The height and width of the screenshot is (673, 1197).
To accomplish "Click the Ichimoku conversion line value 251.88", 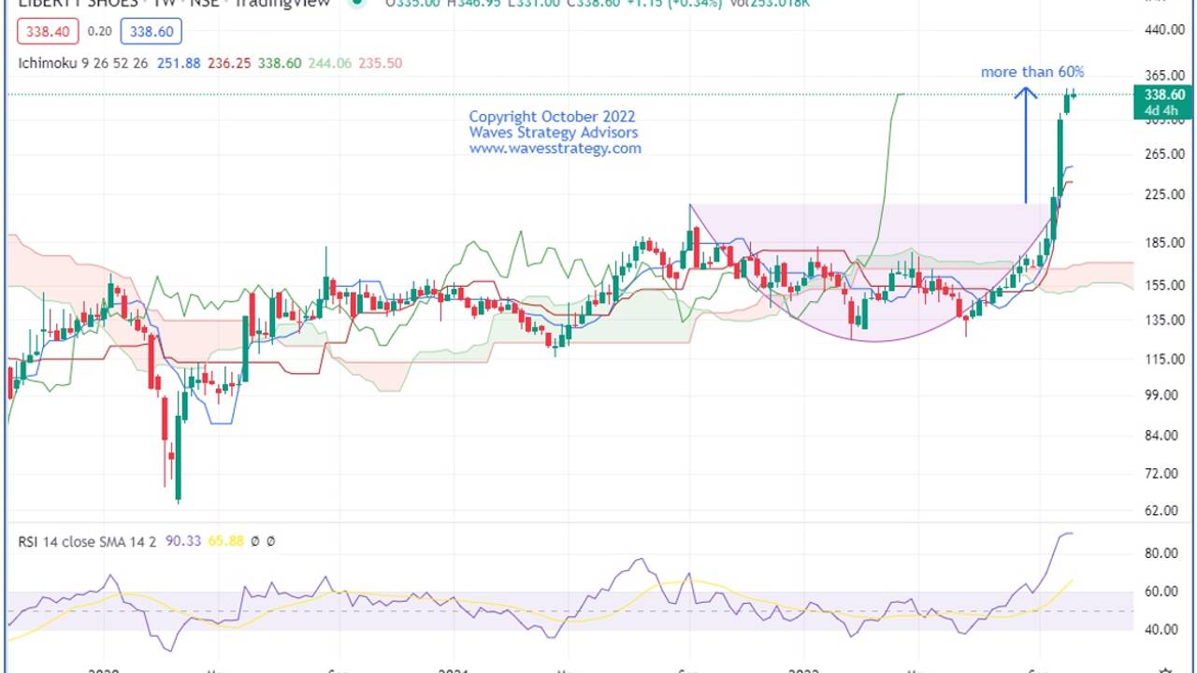I will (x=180, y=64).
